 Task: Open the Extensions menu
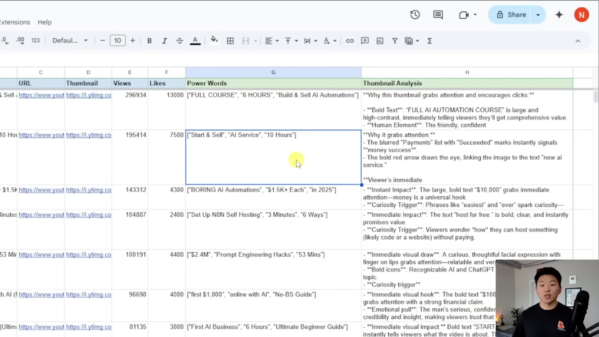click(14, 22)
